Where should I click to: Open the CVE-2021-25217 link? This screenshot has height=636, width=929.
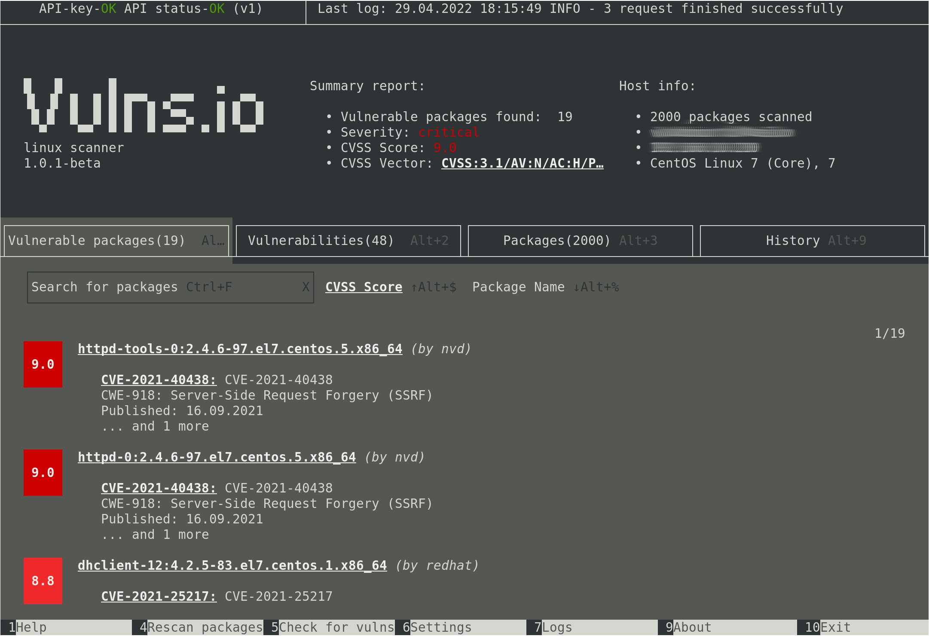(x=159, y=596)
